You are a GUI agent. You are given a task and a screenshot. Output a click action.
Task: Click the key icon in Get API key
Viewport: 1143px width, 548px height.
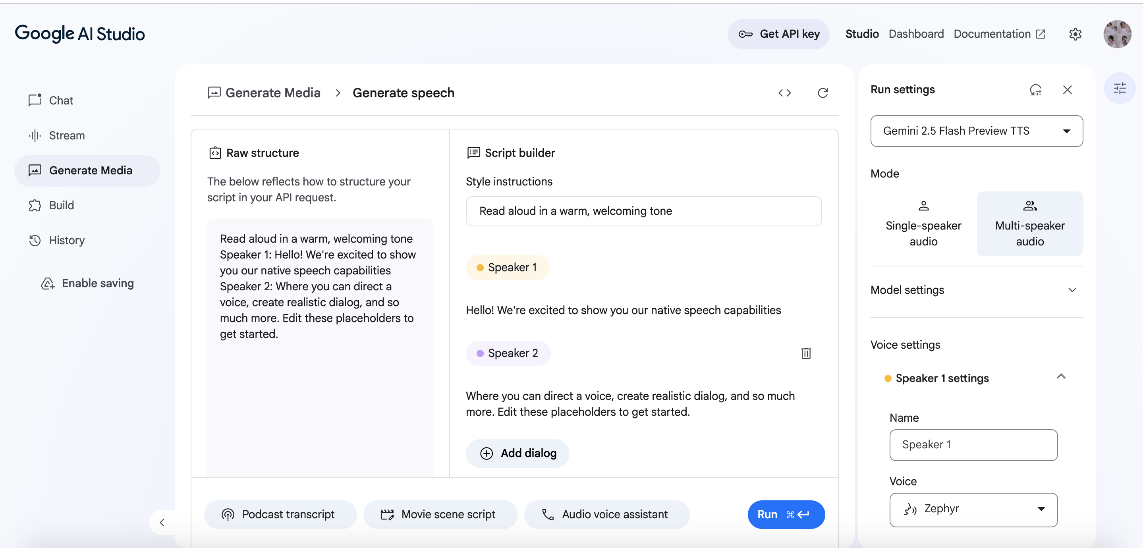tap(745, 34)
